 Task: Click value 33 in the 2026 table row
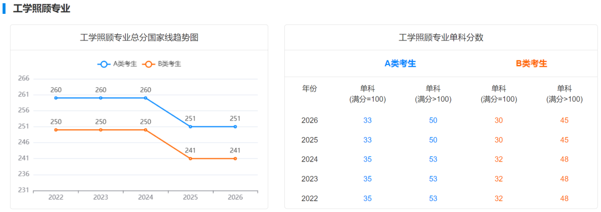[x=368, y=120]
